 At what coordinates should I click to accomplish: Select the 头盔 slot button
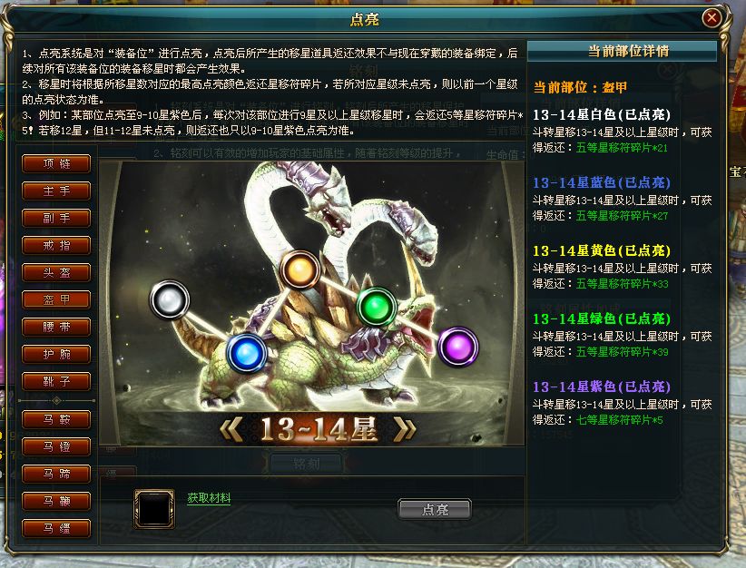pos(56,272)
